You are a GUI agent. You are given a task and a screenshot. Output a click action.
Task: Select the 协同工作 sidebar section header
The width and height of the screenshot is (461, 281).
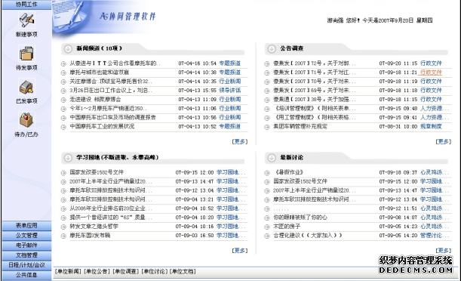click(x=26, y=5)
